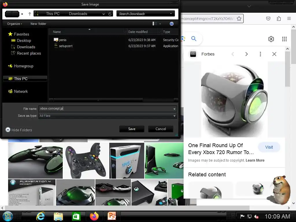
Task: Open Recent places in navigation tree
Action: [26, 53]
